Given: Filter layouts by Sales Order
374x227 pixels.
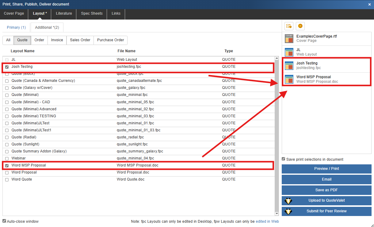Looking at the screenshot, I should click(x=80, y=40).
